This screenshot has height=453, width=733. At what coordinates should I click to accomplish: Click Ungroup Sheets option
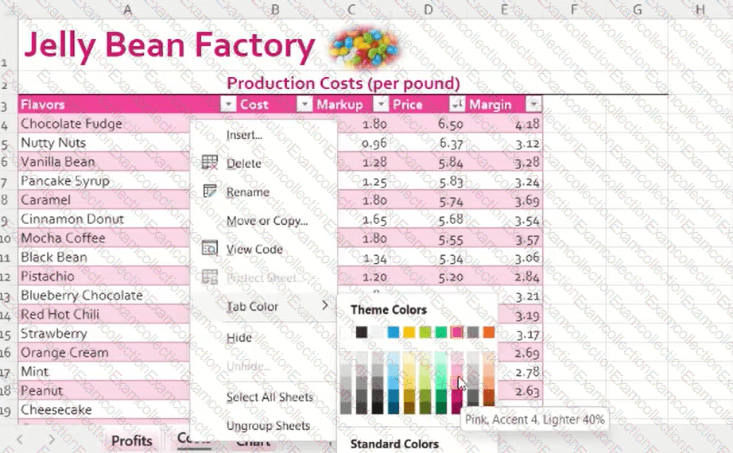pos(268,425)
